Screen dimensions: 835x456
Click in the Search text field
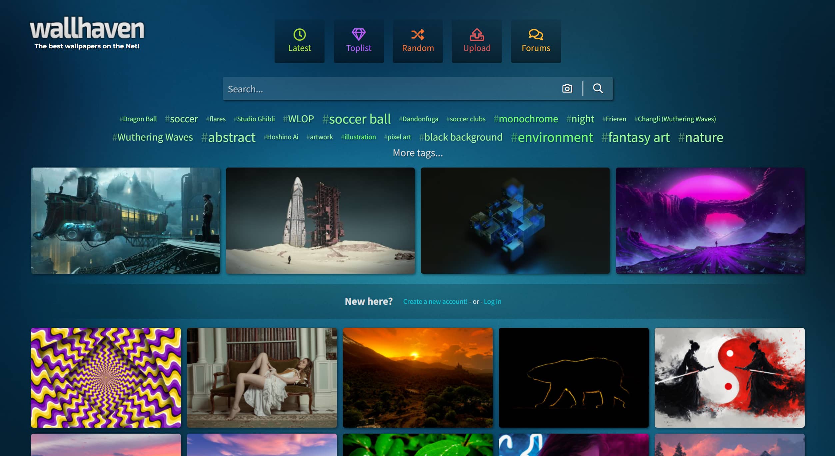point(390,89)
